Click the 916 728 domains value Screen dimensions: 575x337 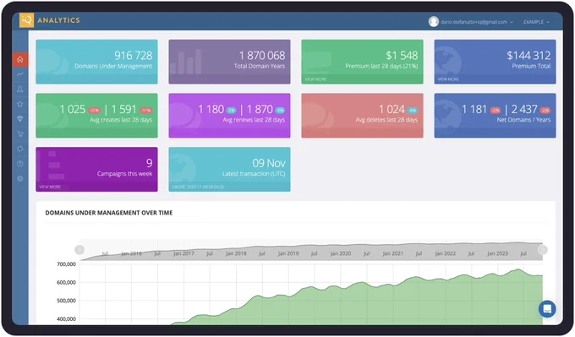point(133,55)
